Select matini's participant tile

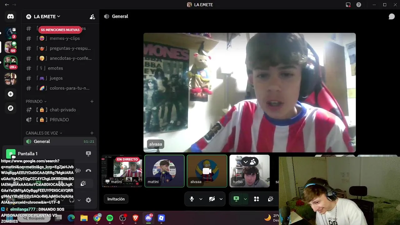tap(164, 171)
